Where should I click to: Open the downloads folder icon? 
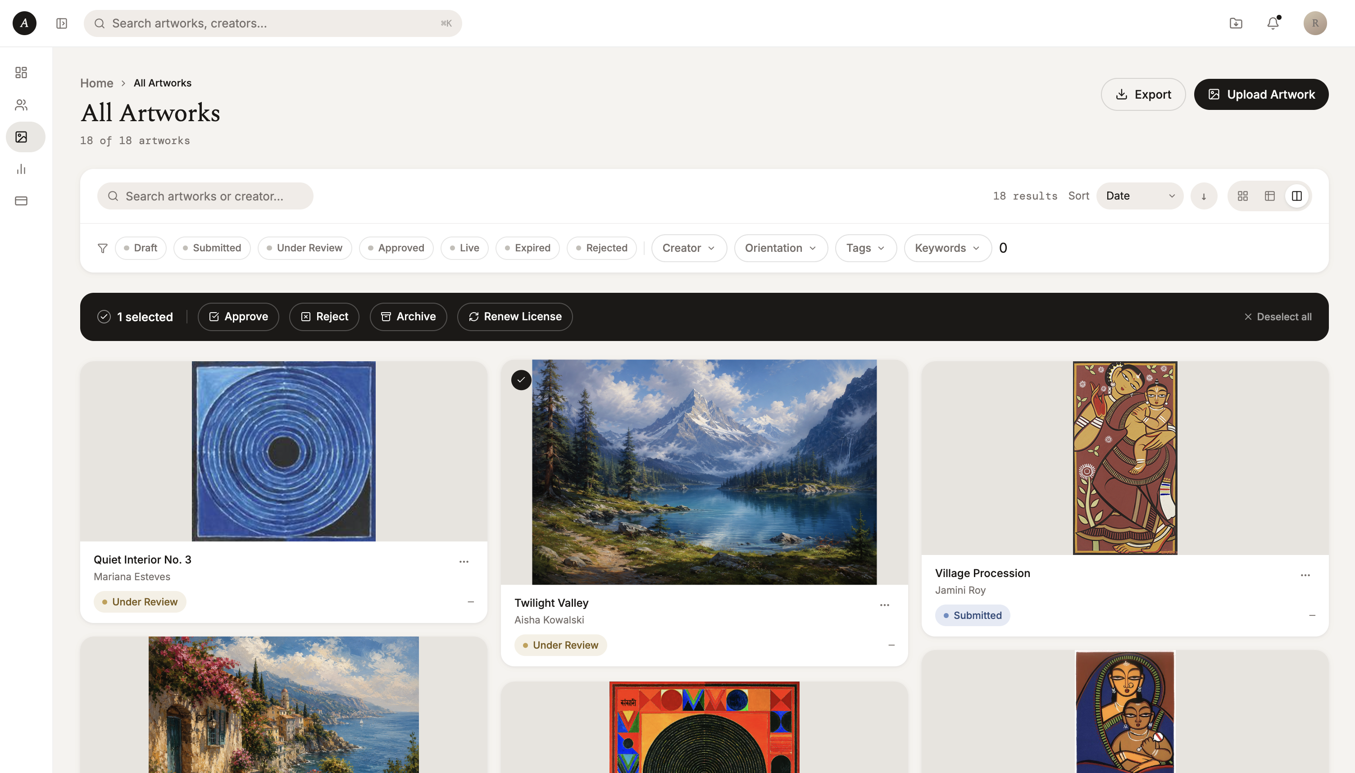coord(1236,23)
